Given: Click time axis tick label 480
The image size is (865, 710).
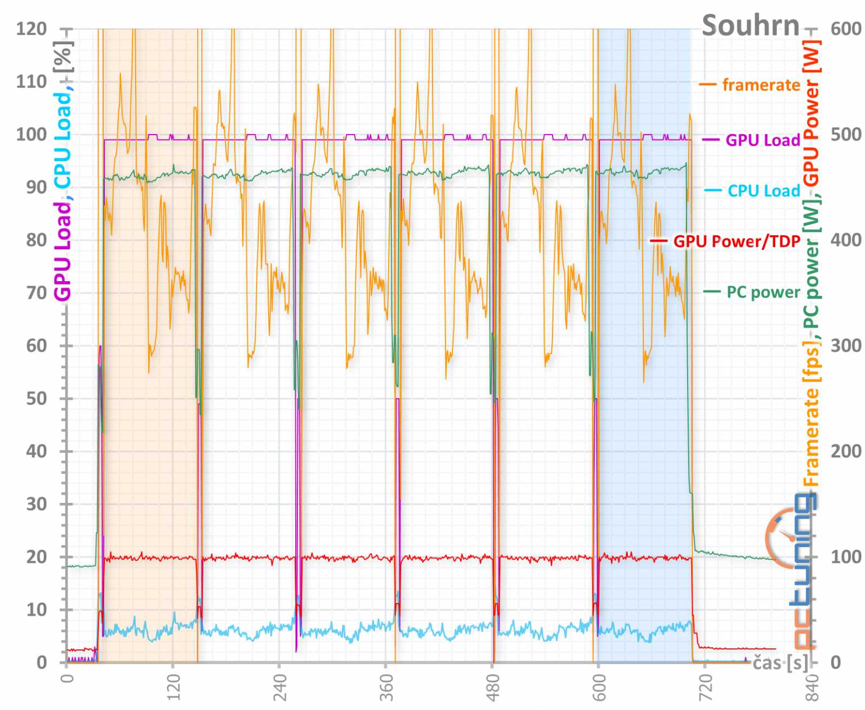Looking at the screenshot, I should click(x=493, y=687).
